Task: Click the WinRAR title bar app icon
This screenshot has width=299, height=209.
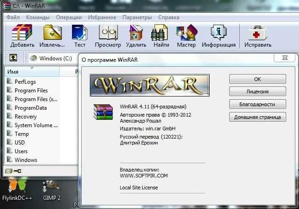Action: click(x=7, y=6)
